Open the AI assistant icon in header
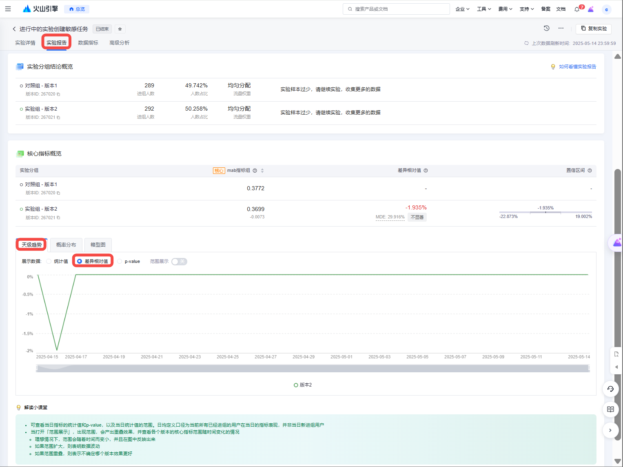Screen dimensions: 623x467 [591, 9]
